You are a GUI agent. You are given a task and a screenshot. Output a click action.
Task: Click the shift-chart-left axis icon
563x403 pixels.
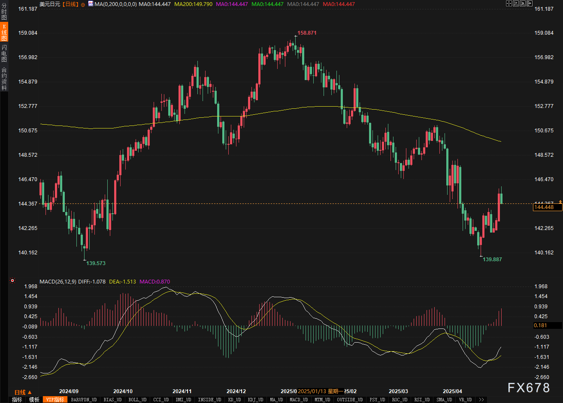click(x=516, y=3)
